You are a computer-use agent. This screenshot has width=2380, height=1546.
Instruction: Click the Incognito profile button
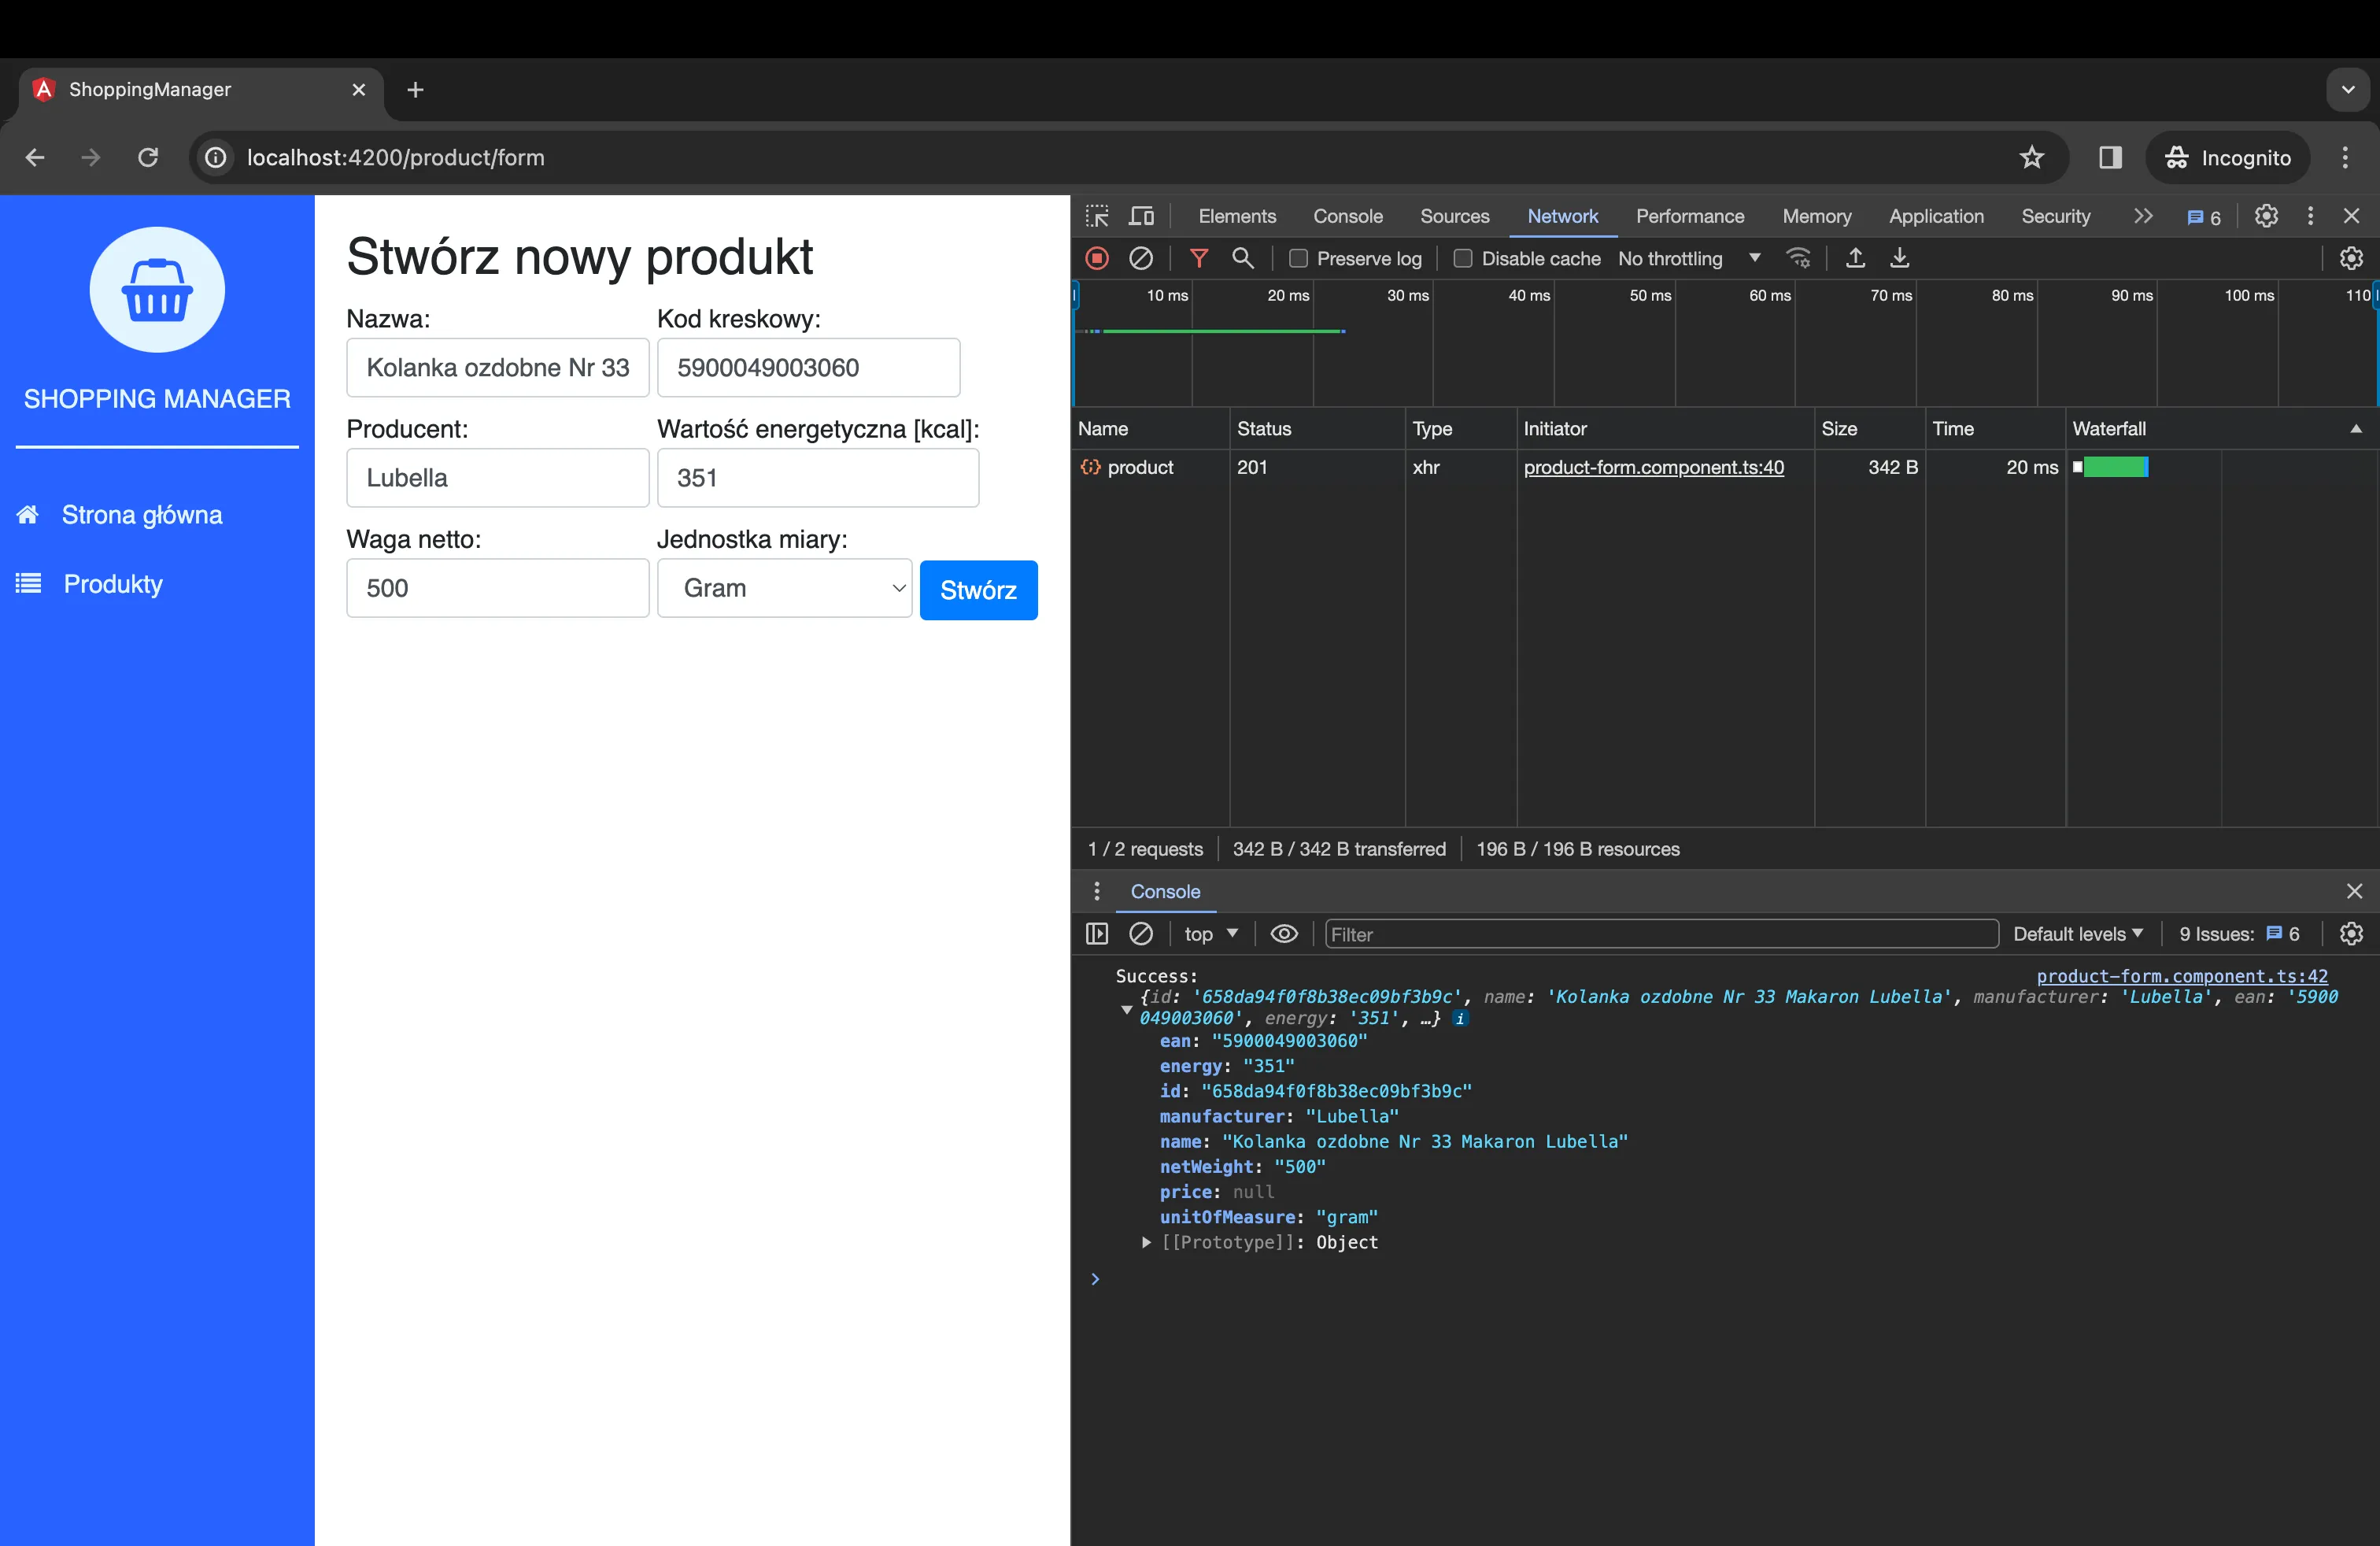(x=2227, y=157)
